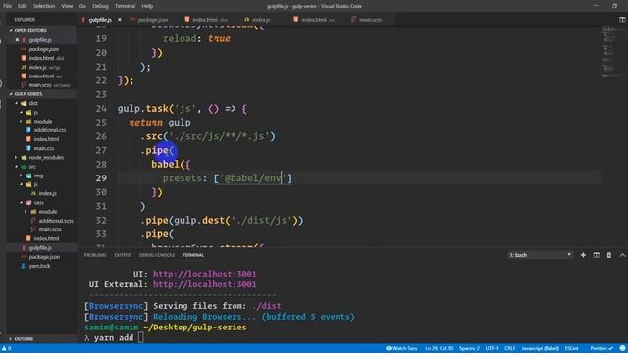
Task: Open the Debug menu
Action: pyautogui.click(x=100, y=6)
